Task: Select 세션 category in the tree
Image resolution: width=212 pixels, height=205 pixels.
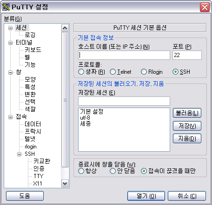Action: [x=22, y=28]
